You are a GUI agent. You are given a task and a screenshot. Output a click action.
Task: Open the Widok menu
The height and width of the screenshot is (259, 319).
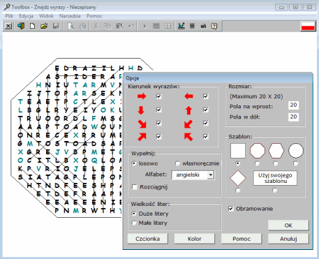[x=46, y=16]
